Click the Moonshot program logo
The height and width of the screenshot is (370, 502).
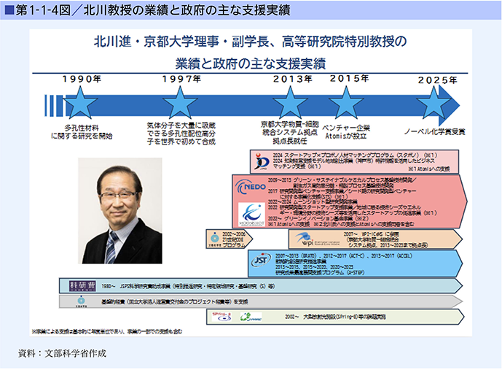(x=251, y=215)
